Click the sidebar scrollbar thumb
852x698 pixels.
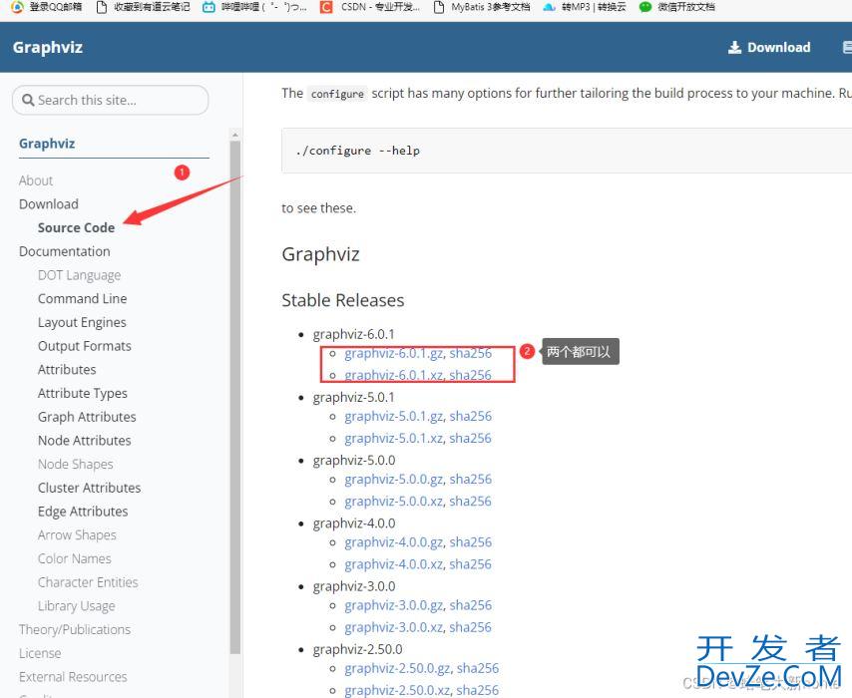(235, 398)
